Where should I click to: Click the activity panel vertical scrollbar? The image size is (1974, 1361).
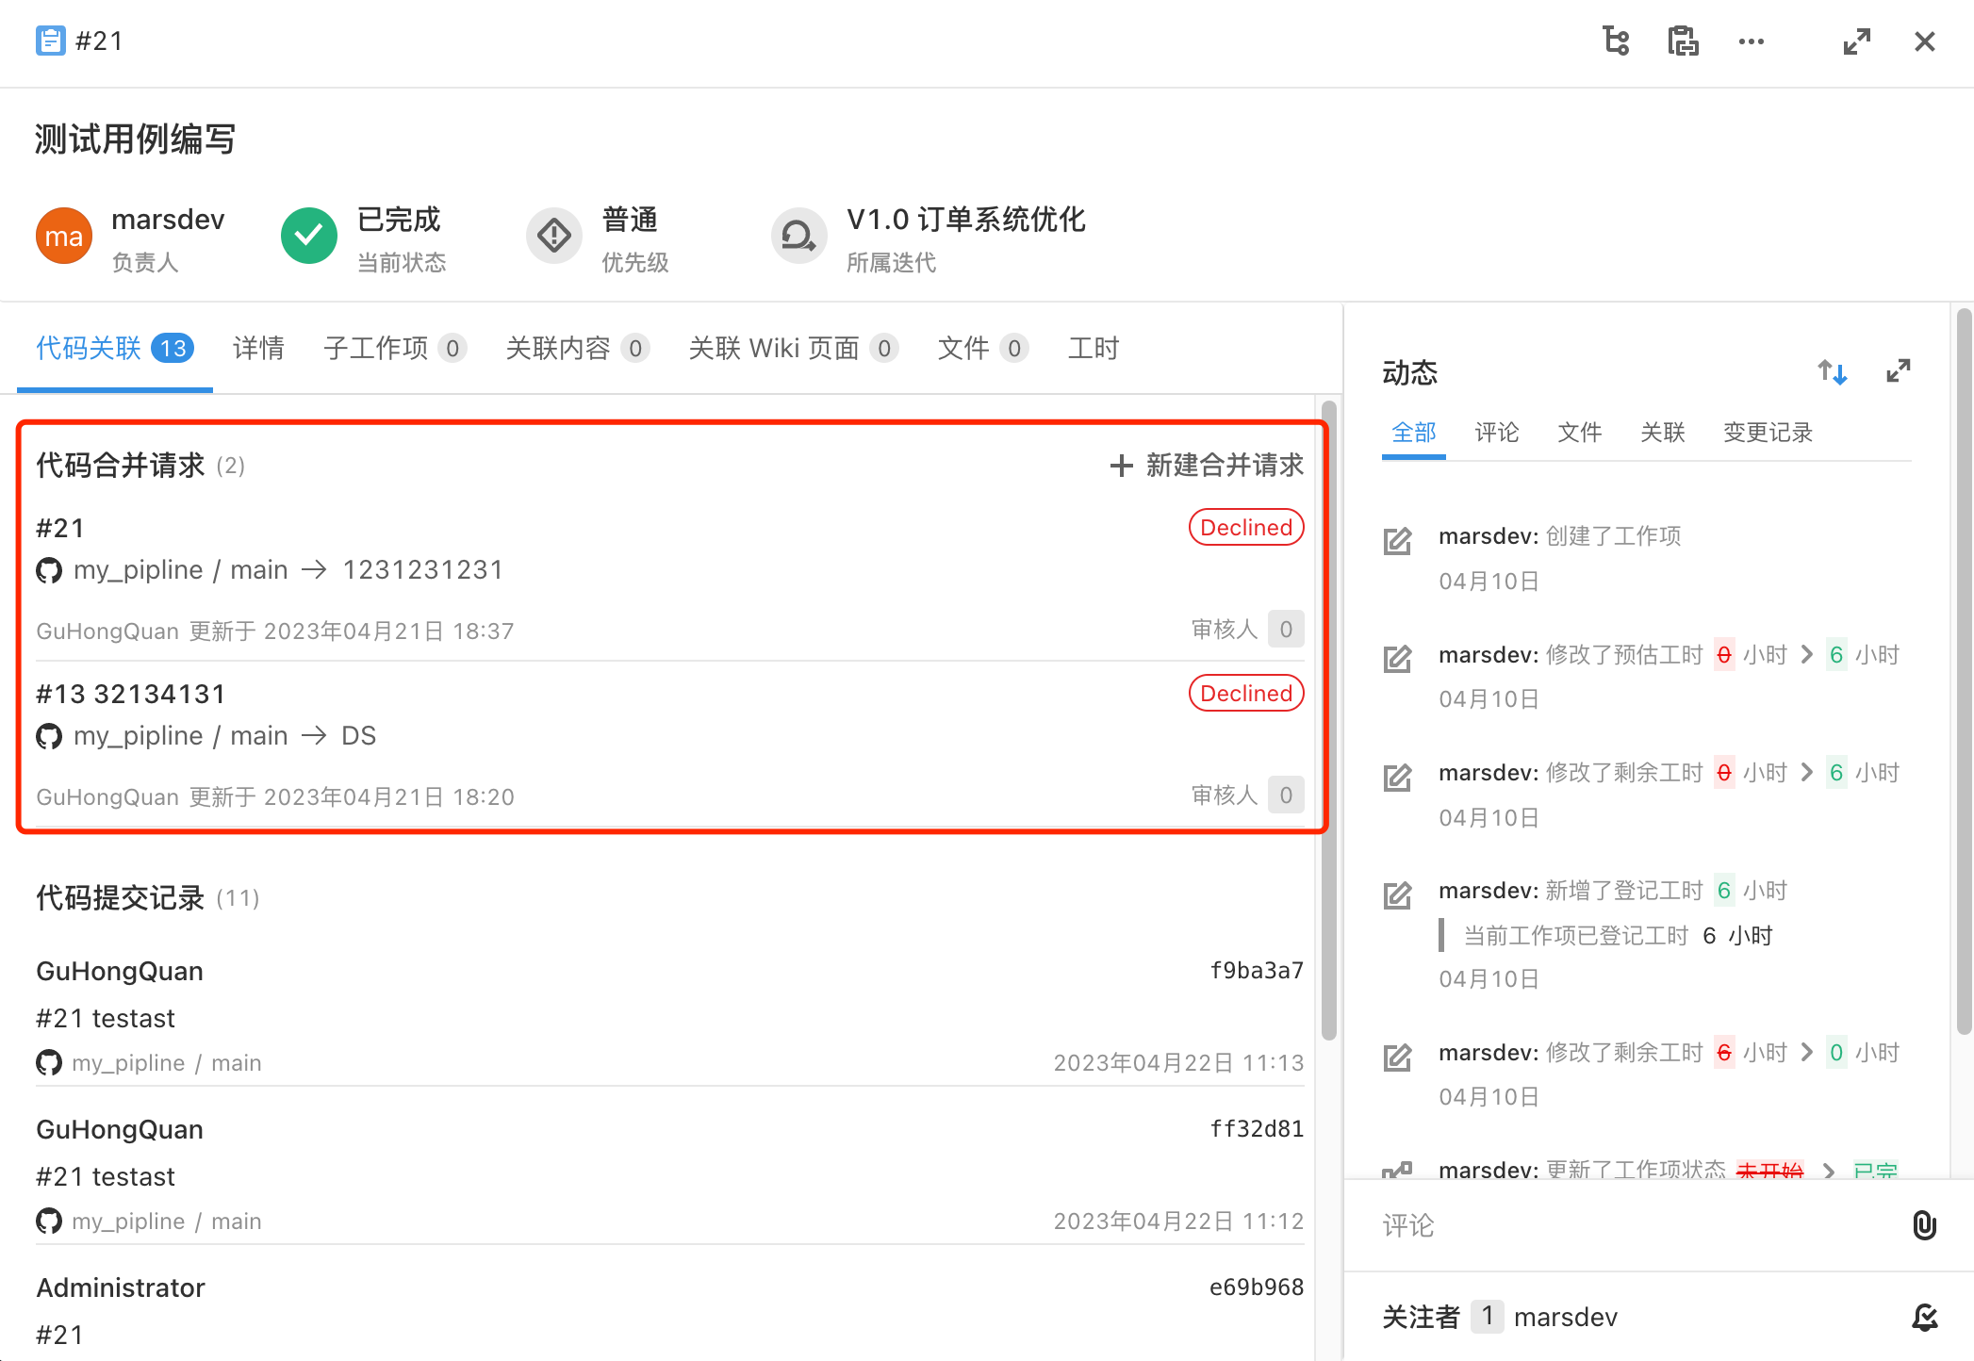pos(1965,671)
